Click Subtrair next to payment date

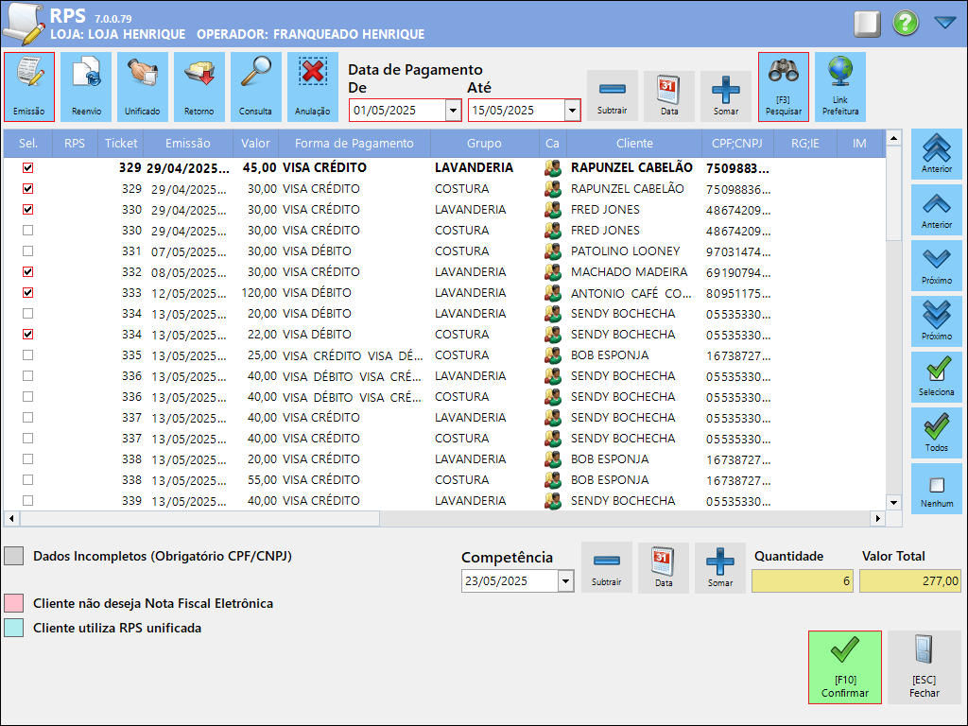[613, 95]
